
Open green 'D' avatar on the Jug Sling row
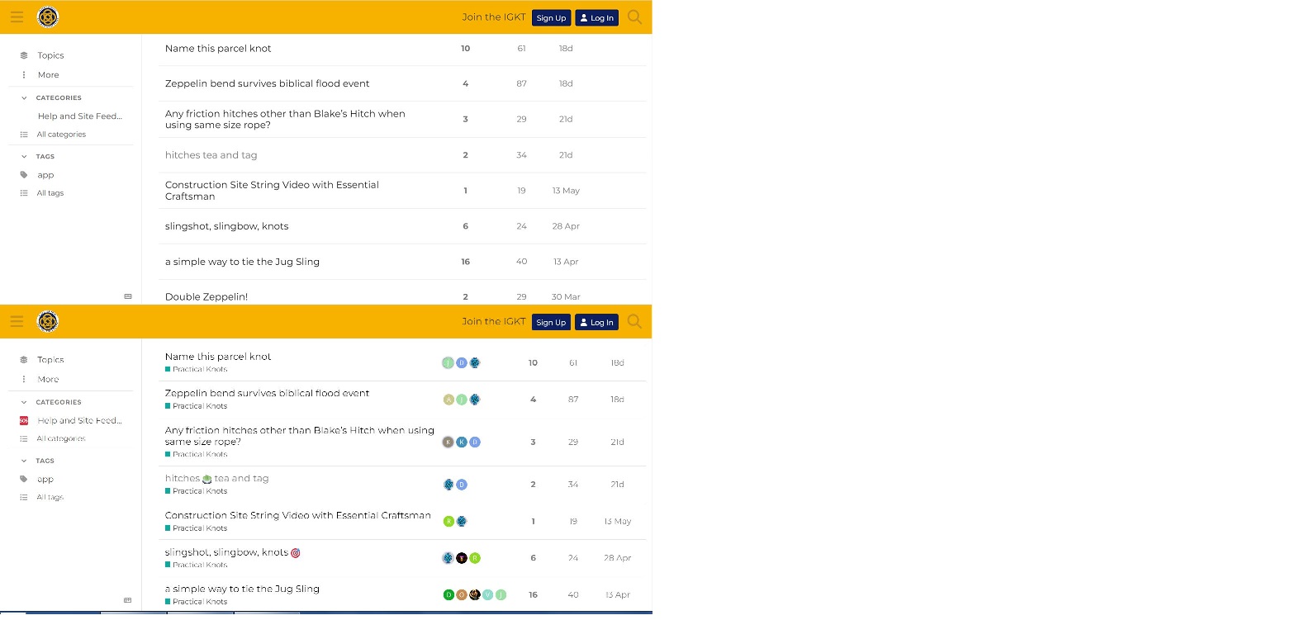(448, 594)
